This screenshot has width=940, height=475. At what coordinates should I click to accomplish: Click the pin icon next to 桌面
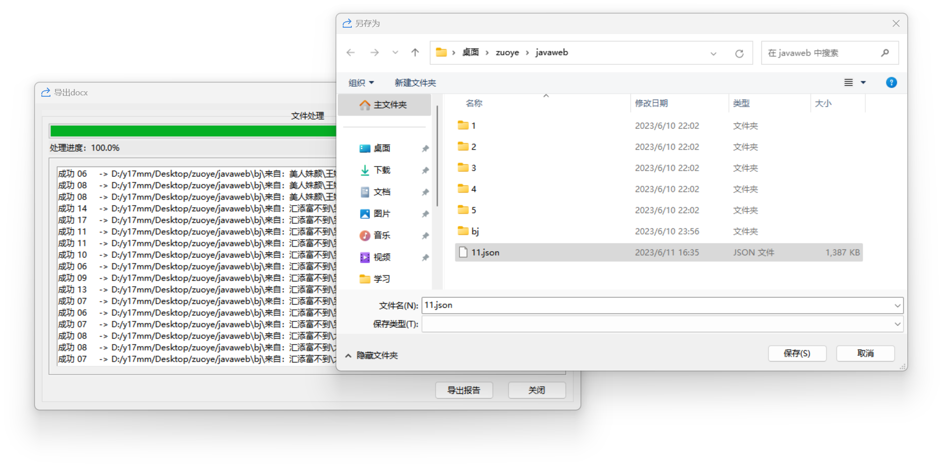click(425, 148)
